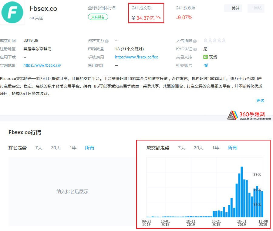Click the 10-11 2019 axis label

click(191, 223)
